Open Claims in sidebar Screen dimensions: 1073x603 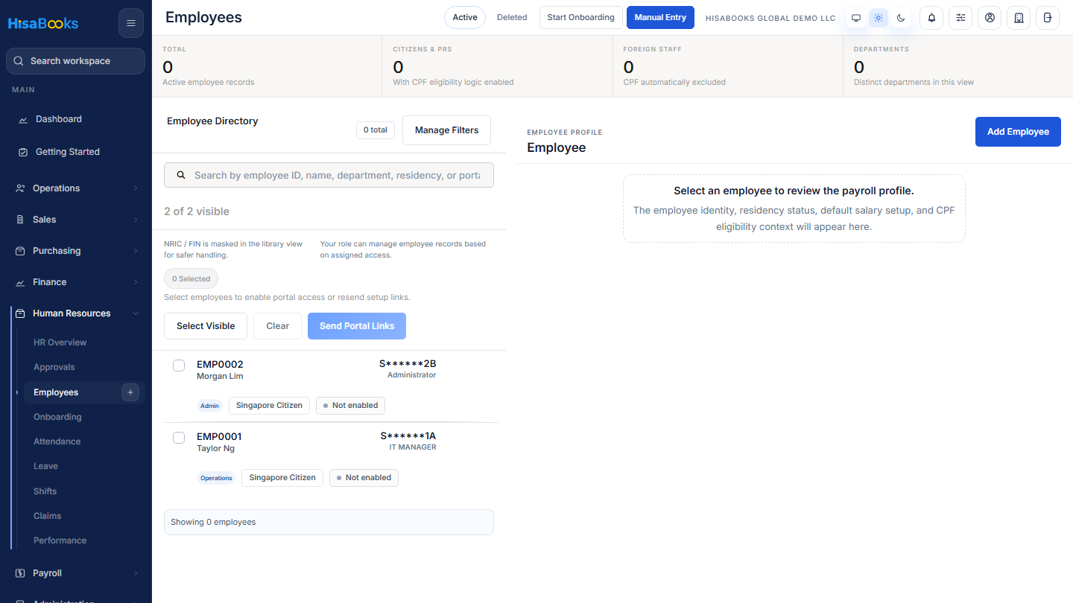(47, 516)
